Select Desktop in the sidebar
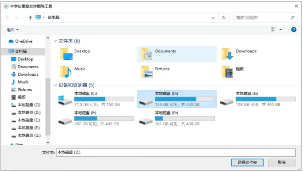Screen dimensions: 303x172 (22, 59)
